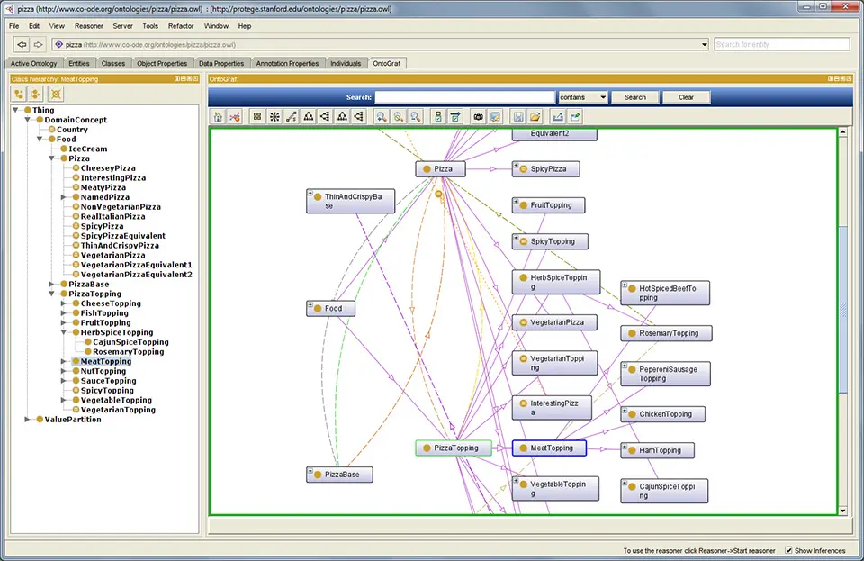Click the Add sibling class icon
Image resolution: width=864 pixels, height=561 pixels.
tap(36, 94)
